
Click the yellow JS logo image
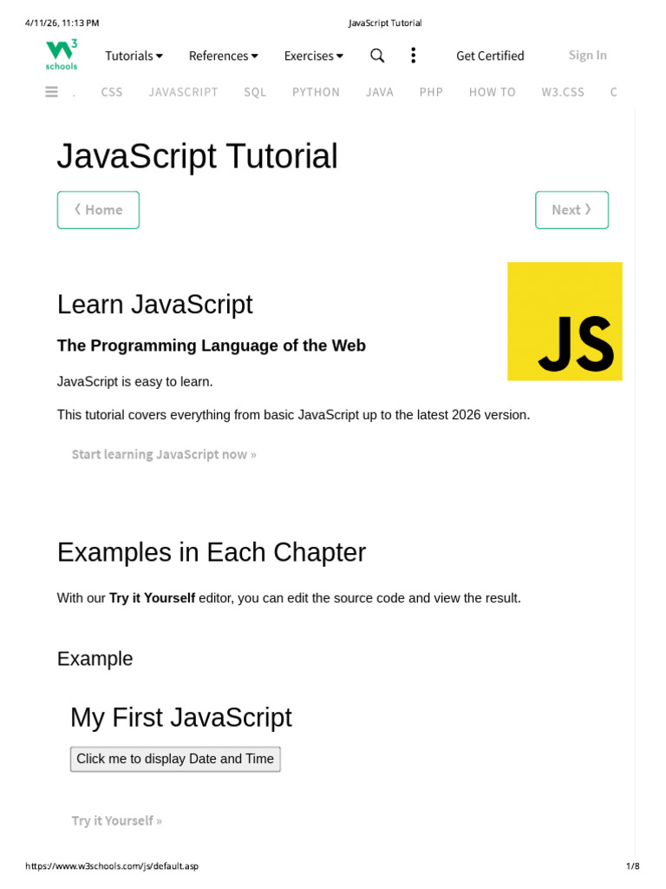tap(565, 321)
